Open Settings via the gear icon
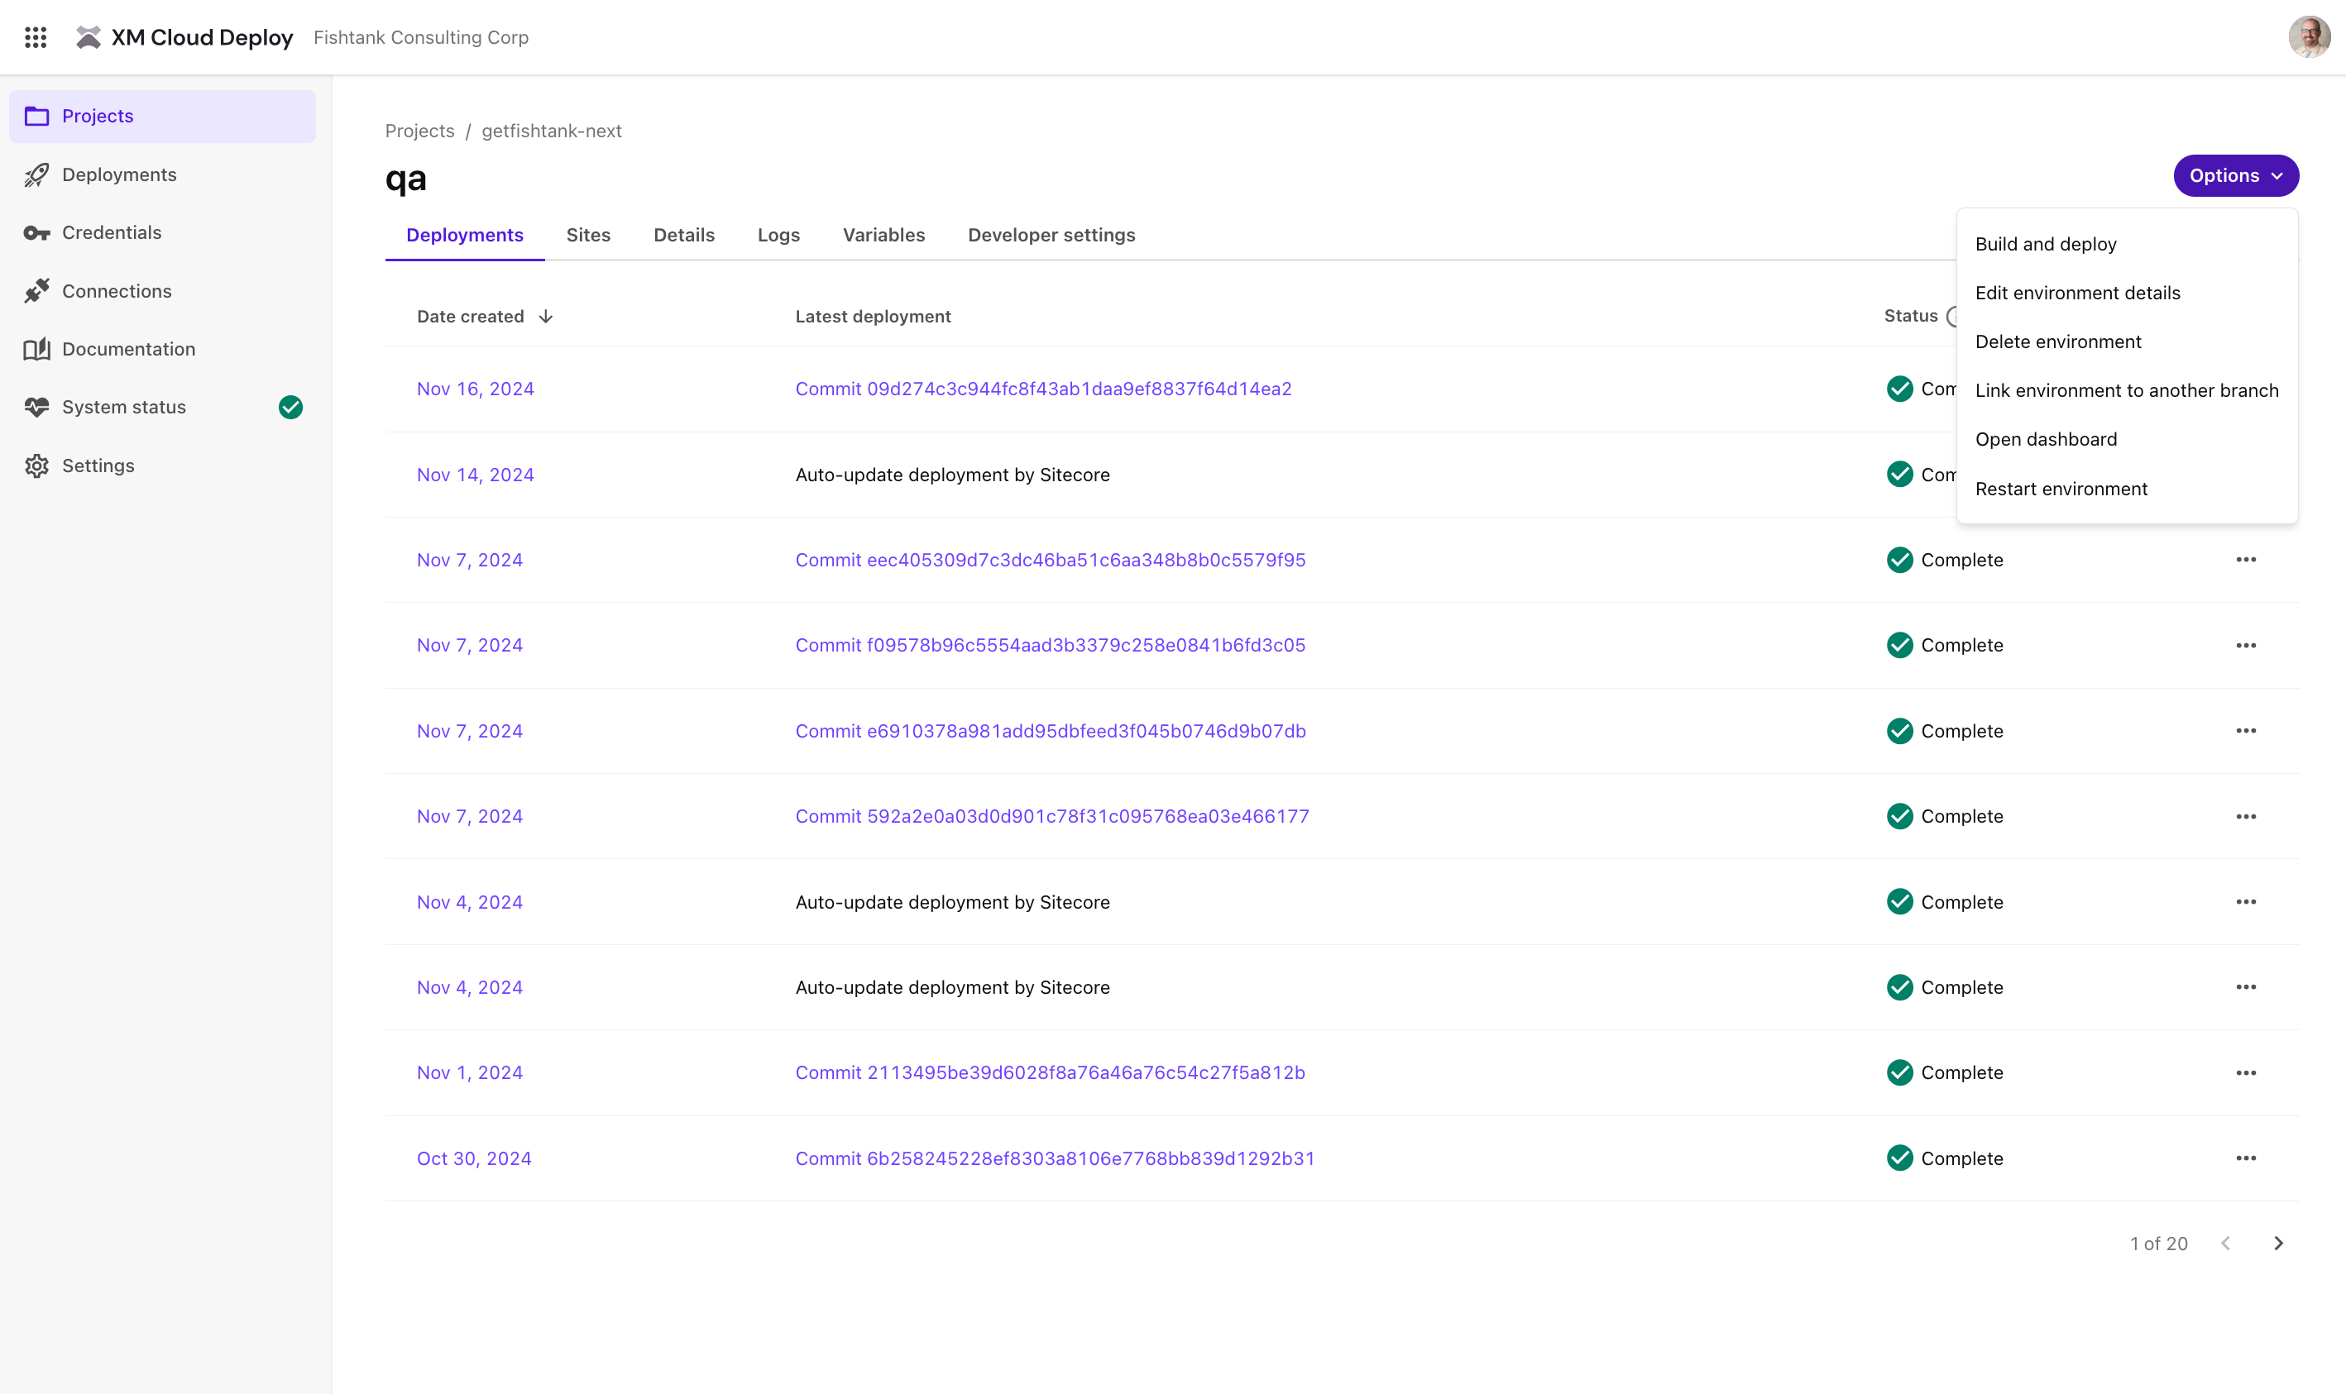 pyautogui.click(x=36, y=465)
